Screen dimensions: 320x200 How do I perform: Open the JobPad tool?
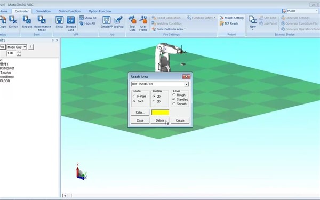click(x=118, y=22)
